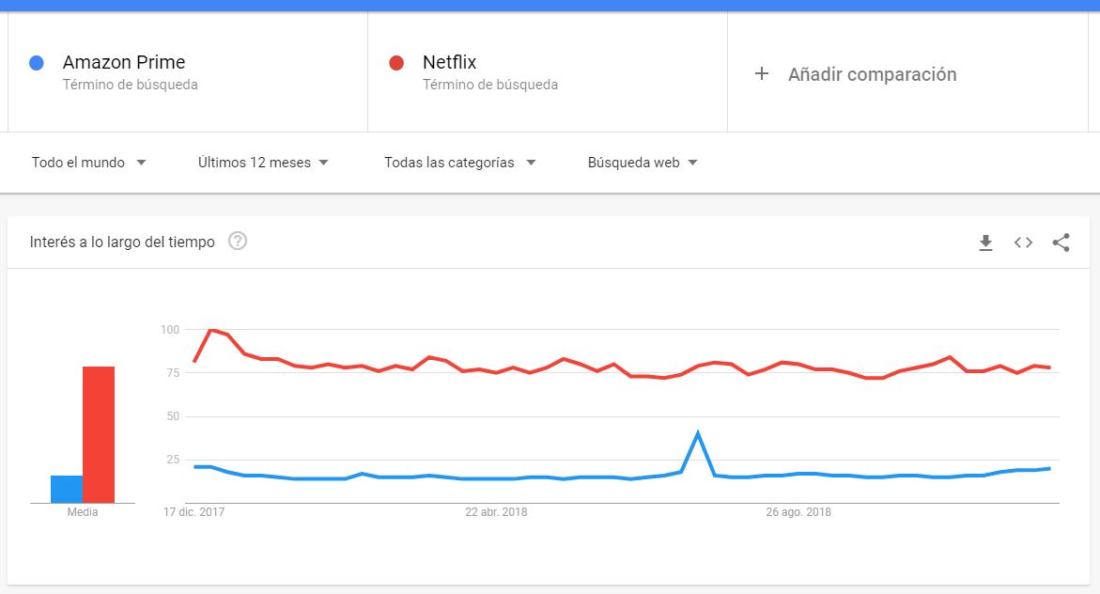Share the interest over time chart
This screenshot has width=1100, height=594.
coord(1061,242)
